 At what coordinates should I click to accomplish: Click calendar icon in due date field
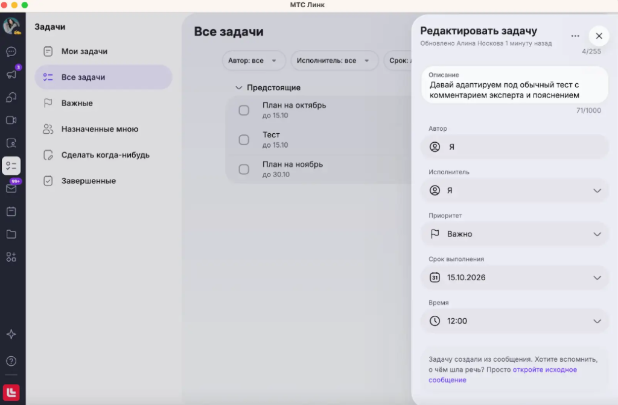point(435,277)
